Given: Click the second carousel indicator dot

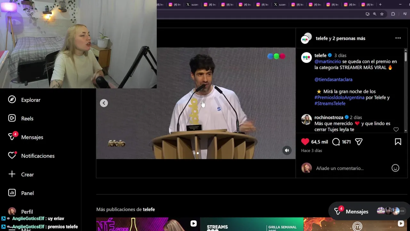Looking at the screenshot, I should [198, 153].
